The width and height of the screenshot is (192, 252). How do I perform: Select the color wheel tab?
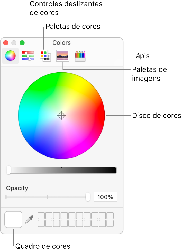point(10,56)
